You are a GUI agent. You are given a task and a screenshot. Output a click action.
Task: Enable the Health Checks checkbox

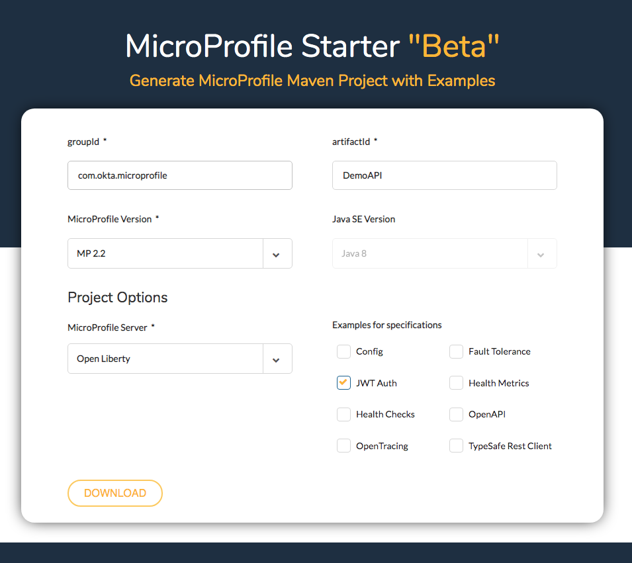point(343,414)
